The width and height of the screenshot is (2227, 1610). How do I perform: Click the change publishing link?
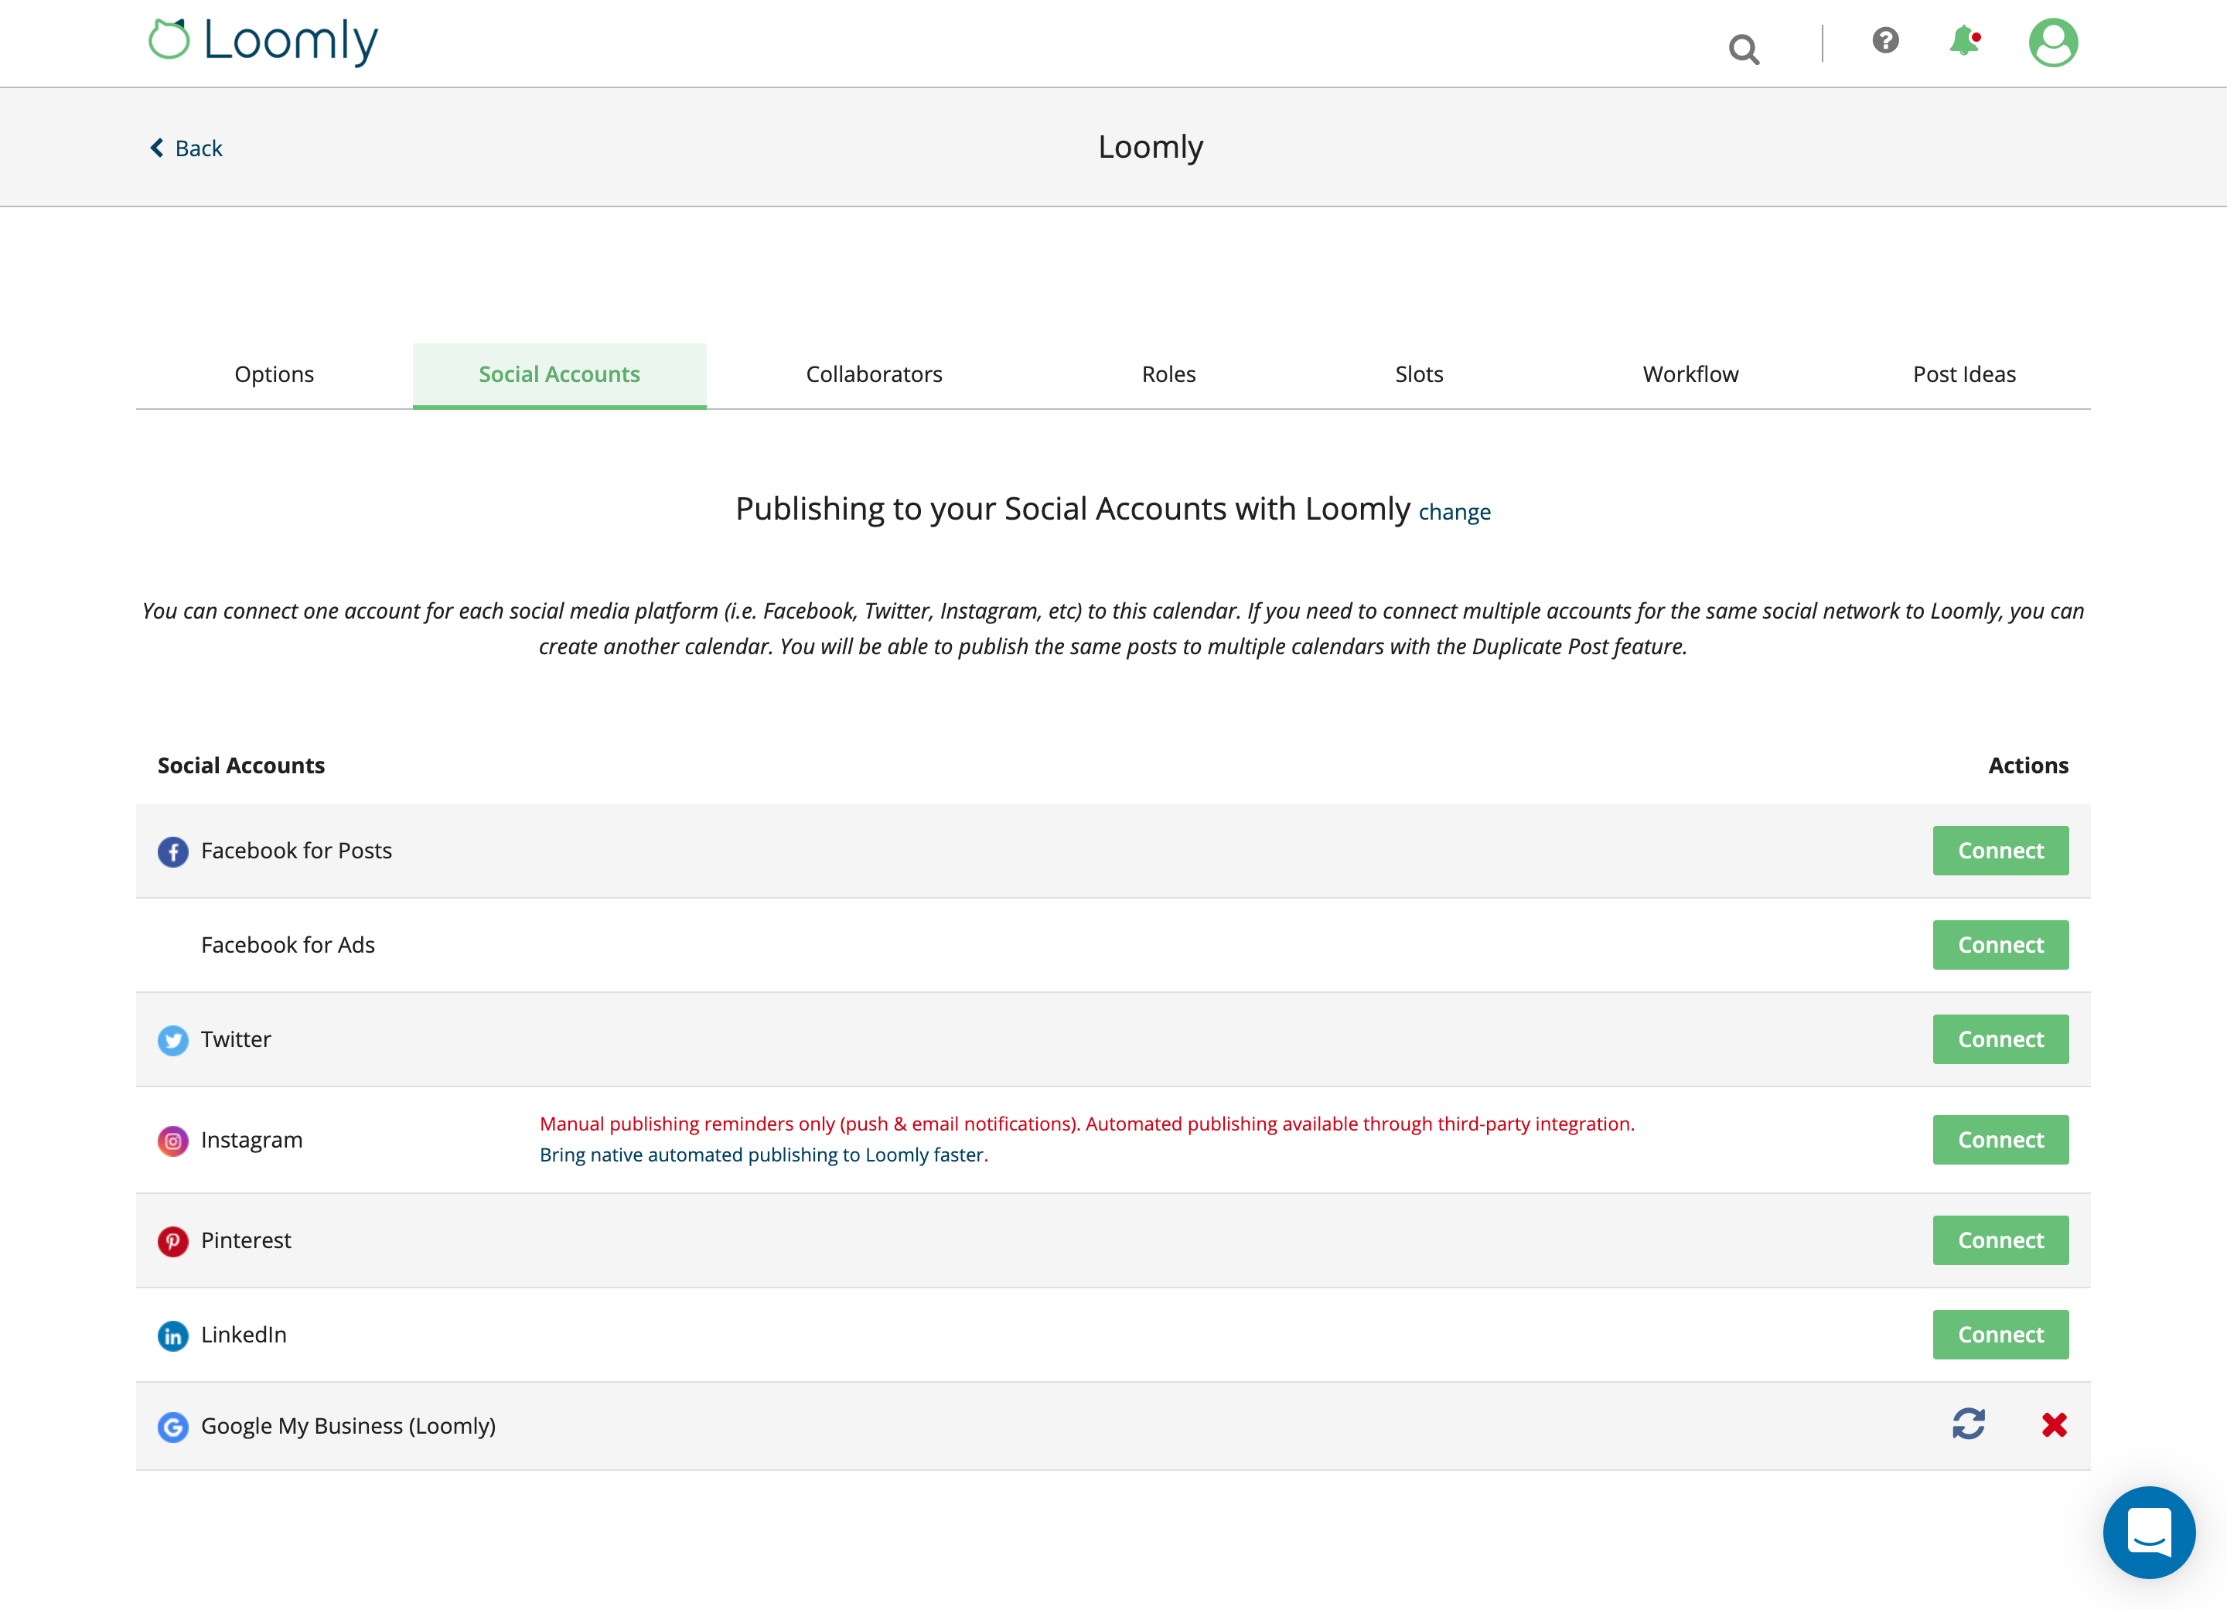click(x=1455, y=511)
